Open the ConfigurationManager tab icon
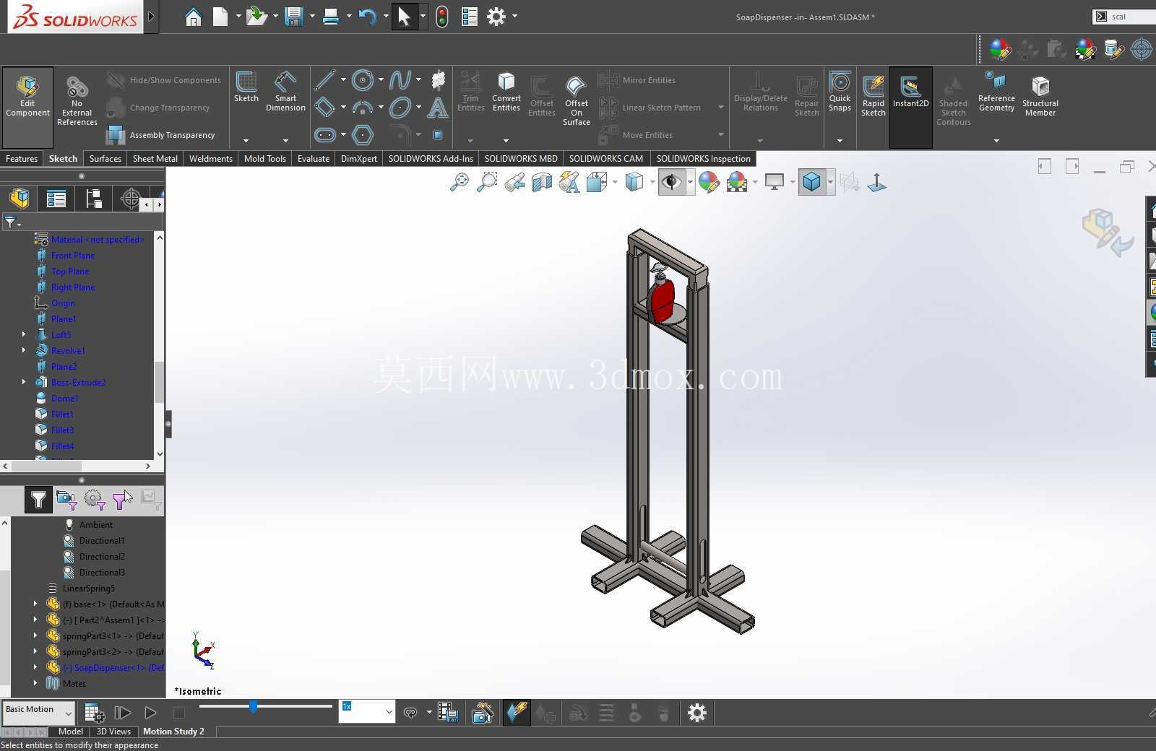 (93, 199)
